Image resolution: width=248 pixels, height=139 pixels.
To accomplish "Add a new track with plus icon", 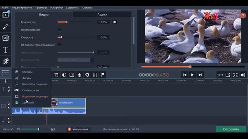I will (x=5, y=81).
